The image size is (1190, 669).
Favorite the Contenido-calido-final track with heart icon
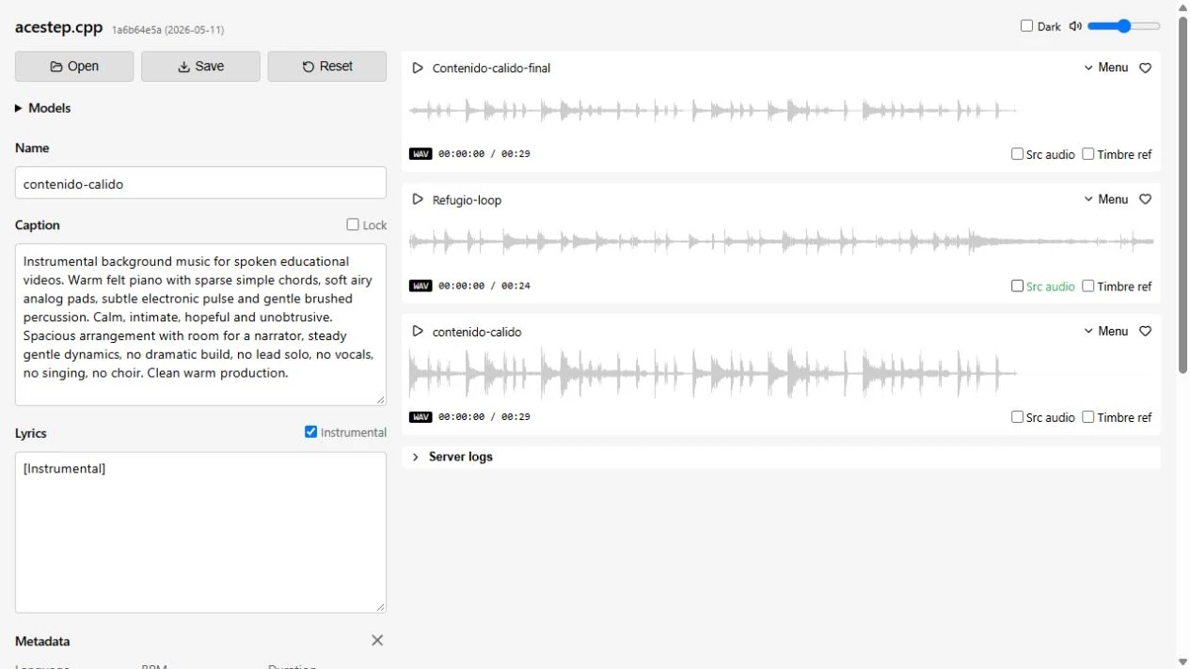1145,68
